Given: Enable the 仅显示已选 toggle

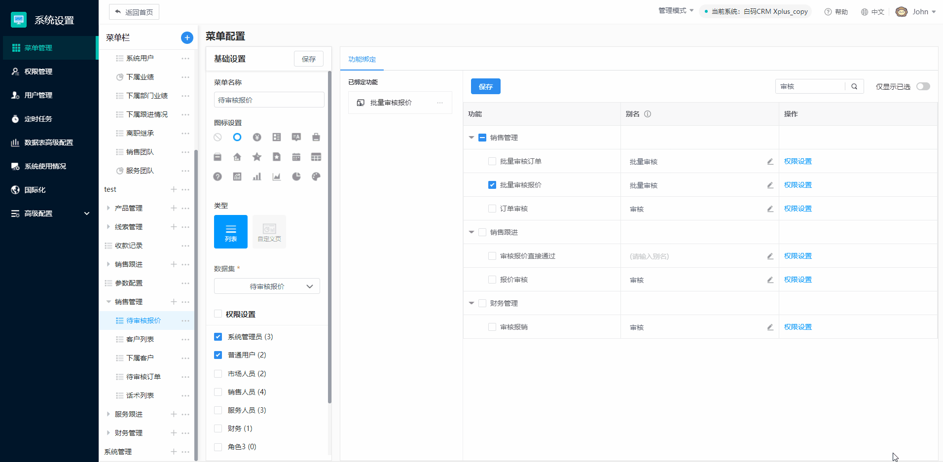Looking at the screenshot, I should click(x=923, y=86).
